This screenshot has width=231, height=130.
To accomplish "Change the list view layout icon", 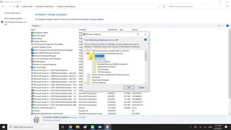I will coord(219,26).
